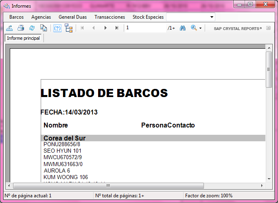Click the Zoom magnifier icon

click(194, 28)
